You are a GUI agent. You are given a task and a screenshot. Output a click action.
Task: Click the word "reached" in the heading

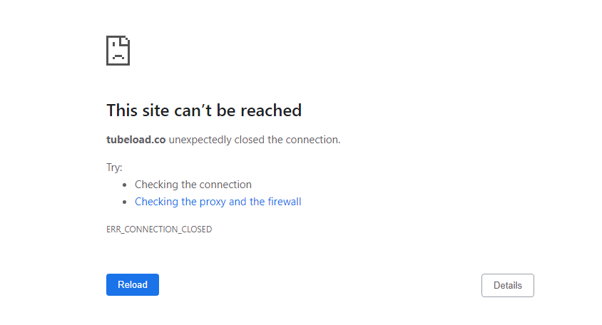tap(271, 110)
